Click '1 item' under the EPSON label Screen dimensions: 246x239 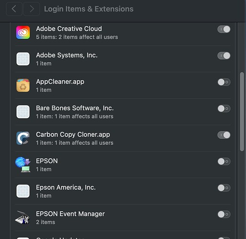[x=44, y=169]
